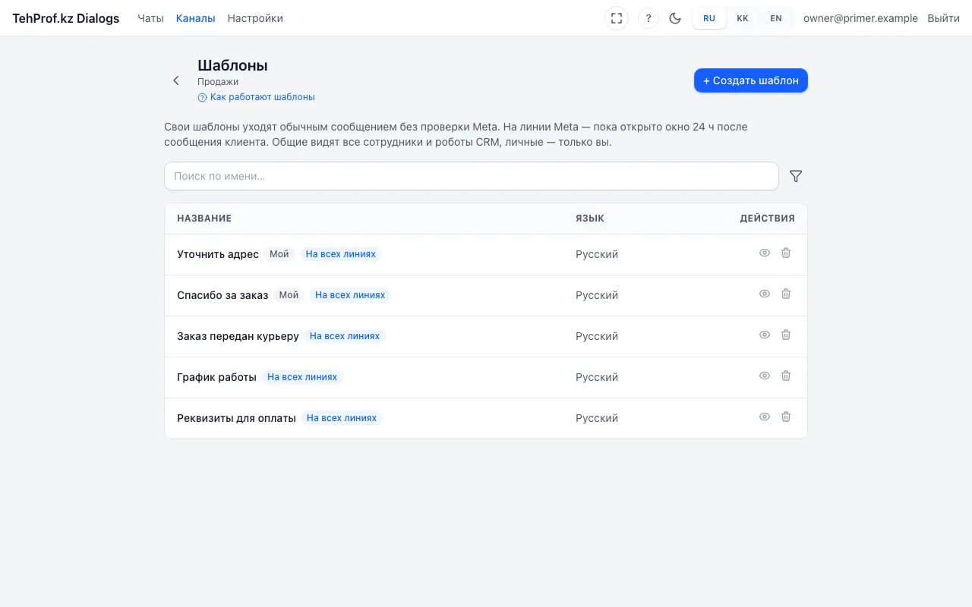This screenshot has height=607, width=972.
Task: Click the Продажи subtitle under Шаблоны
Action: pyautogui.click(x=218, y=82)
